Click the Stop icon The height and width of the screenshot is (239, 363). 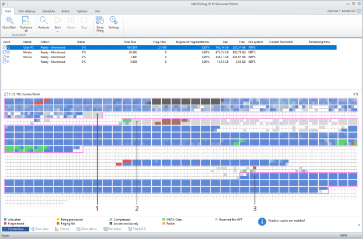pyautogui.click(x=84, y=20)
